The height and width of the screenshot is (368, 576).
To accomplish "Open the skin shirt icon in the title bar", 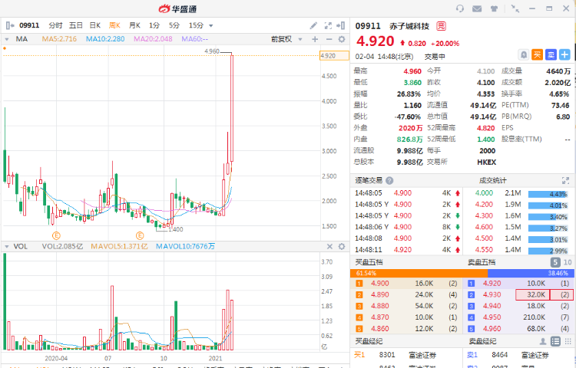I will coord(494,8).
